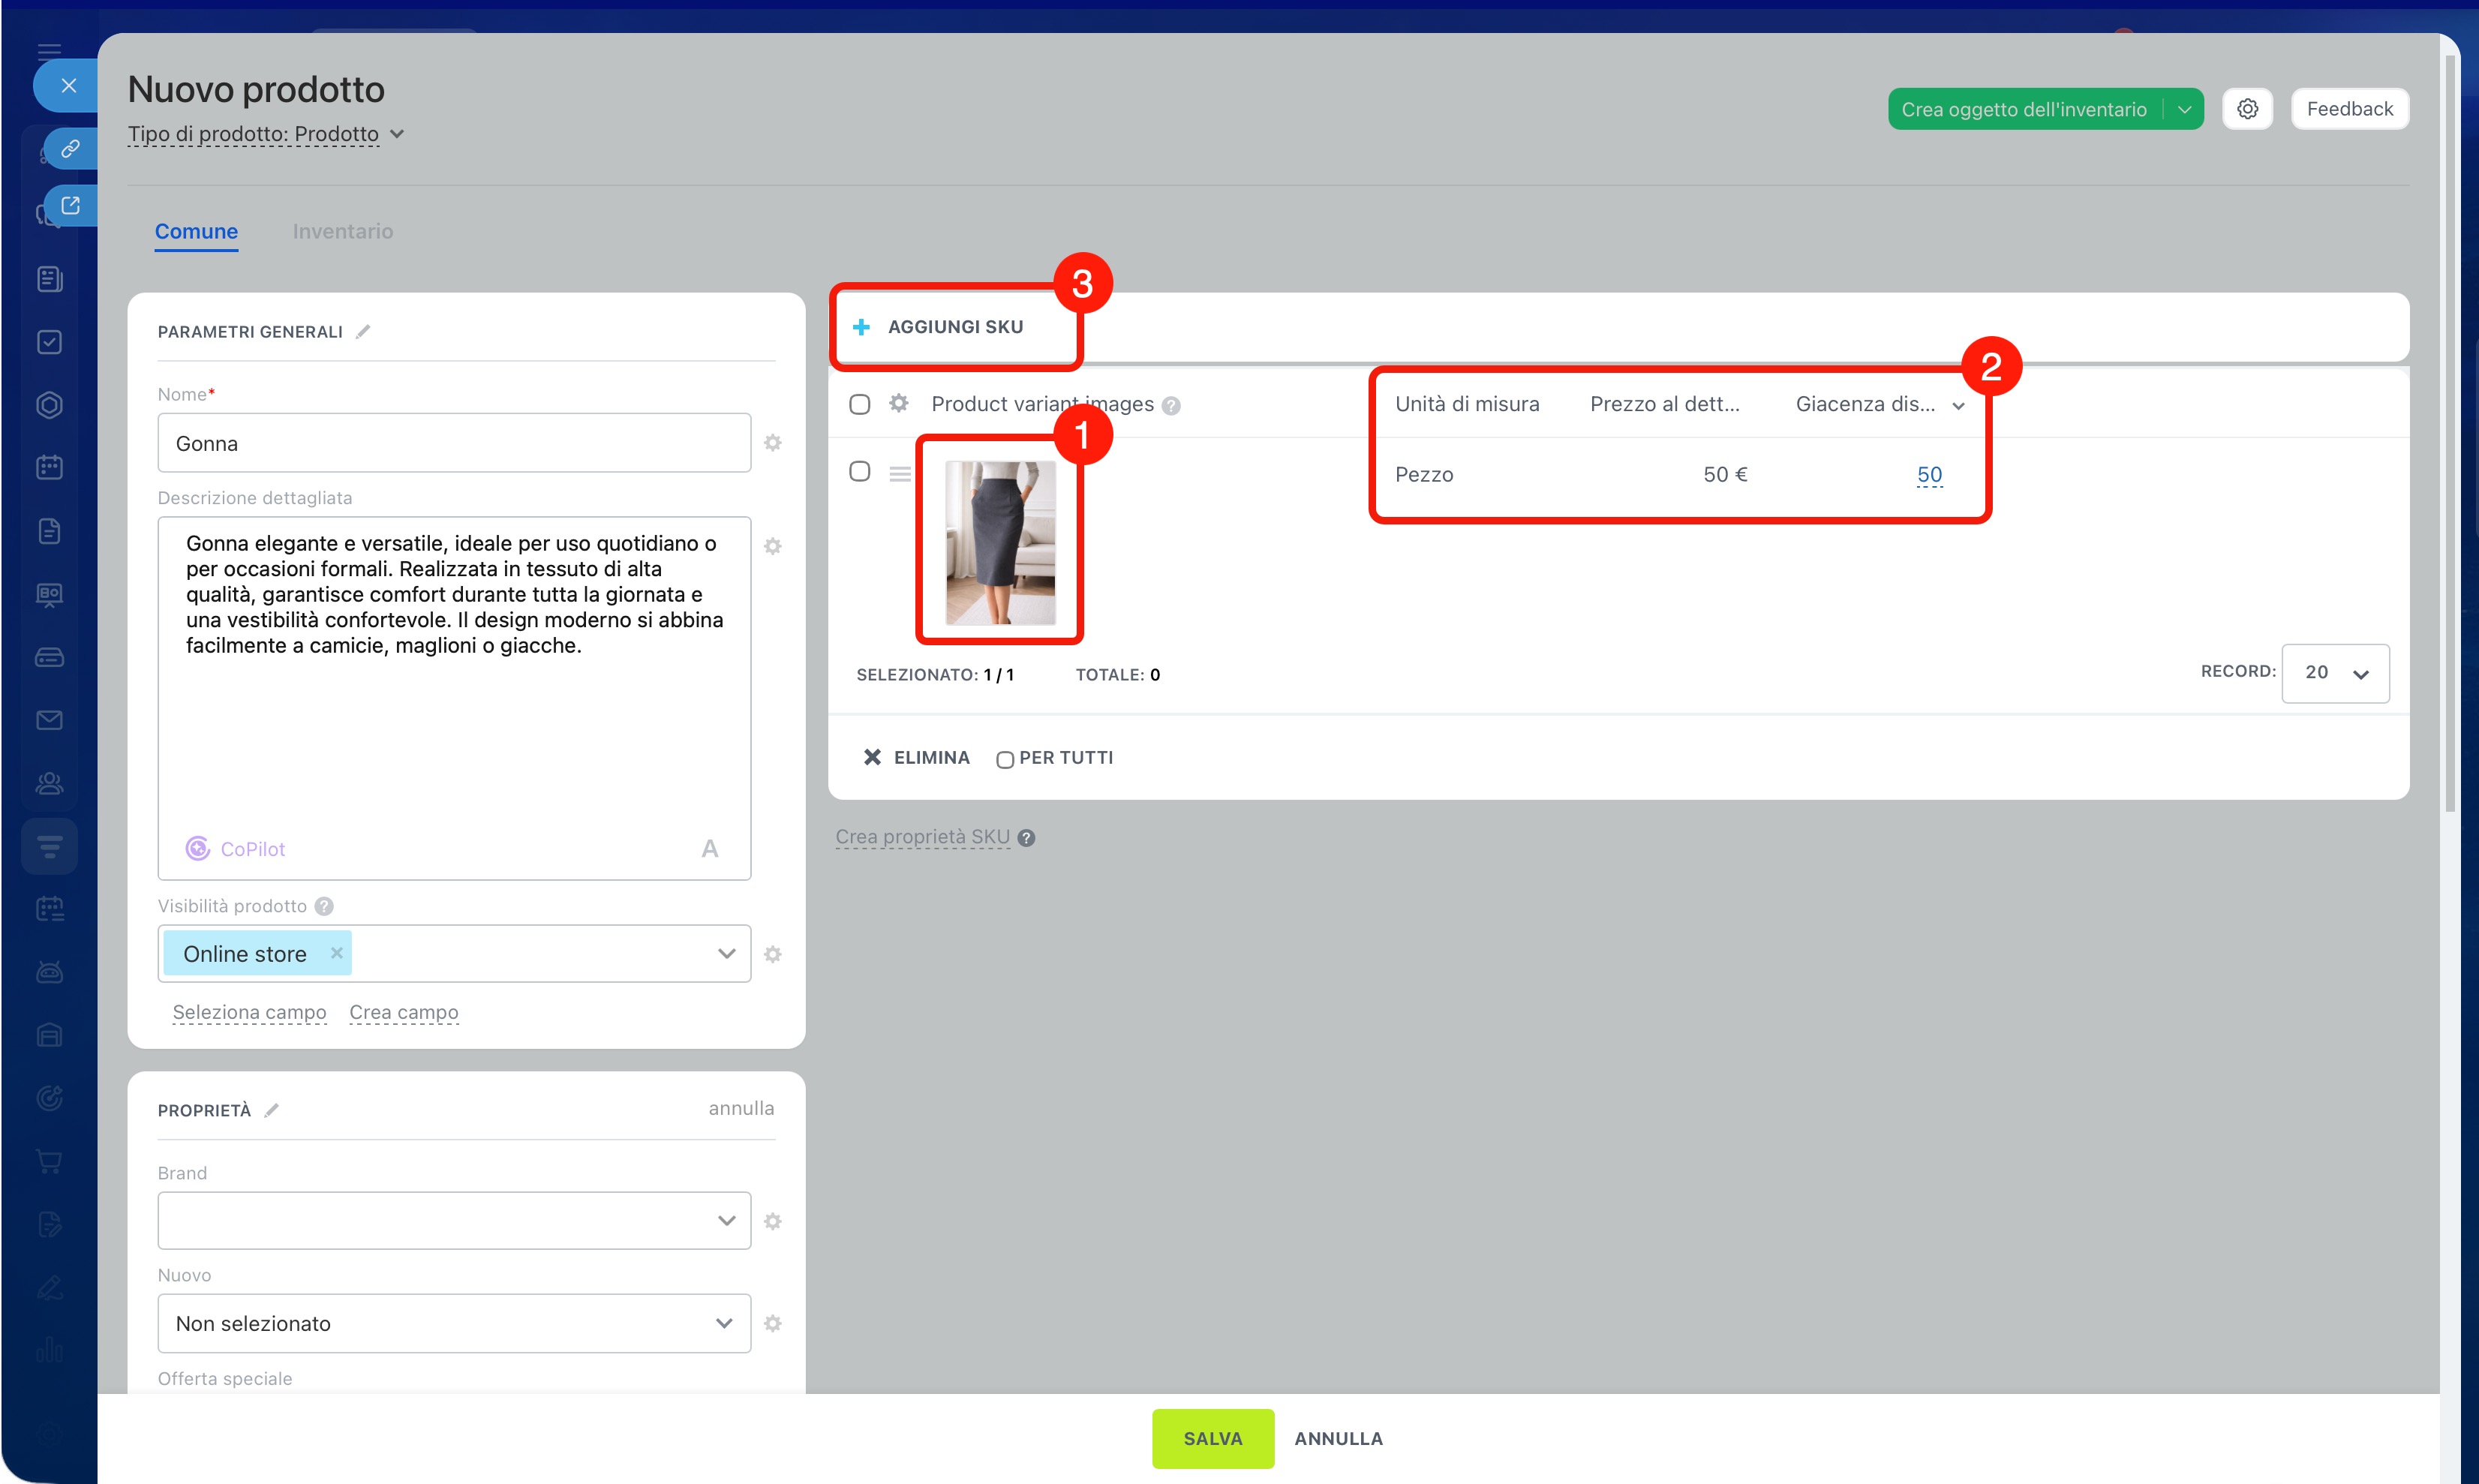Click the skirt product image thumbnail
Image resolution: width=2479 pixels, height=1484 pixels.
coord(1000,542)
